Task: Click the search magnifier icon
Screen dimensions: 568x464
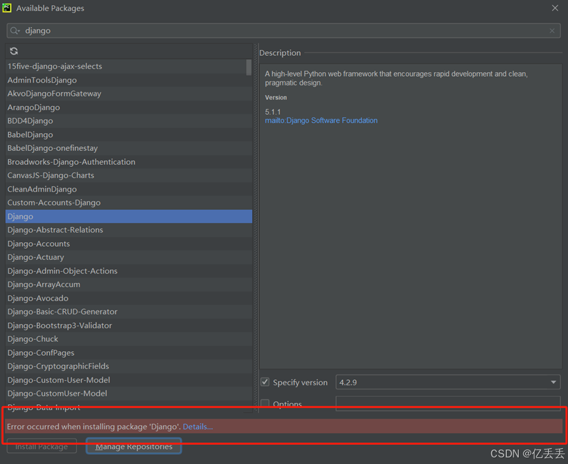Action: [x=14, y=31]
